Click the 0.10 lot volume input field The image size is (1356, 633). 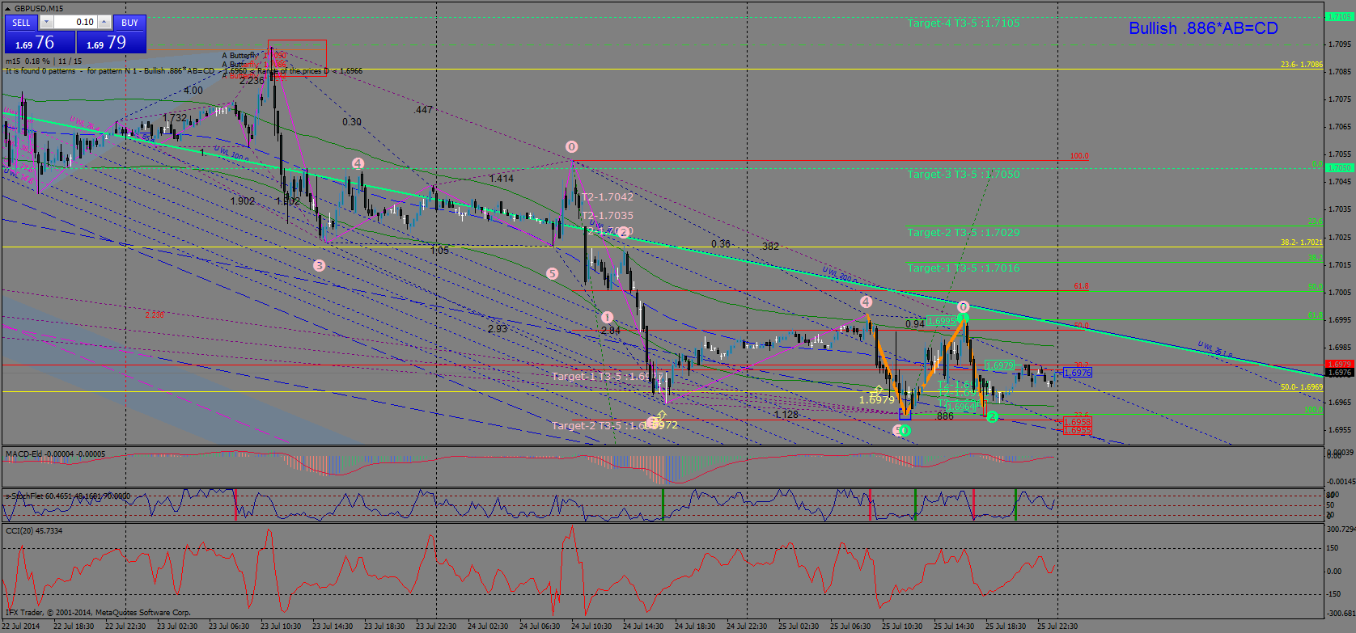[75, 23]
